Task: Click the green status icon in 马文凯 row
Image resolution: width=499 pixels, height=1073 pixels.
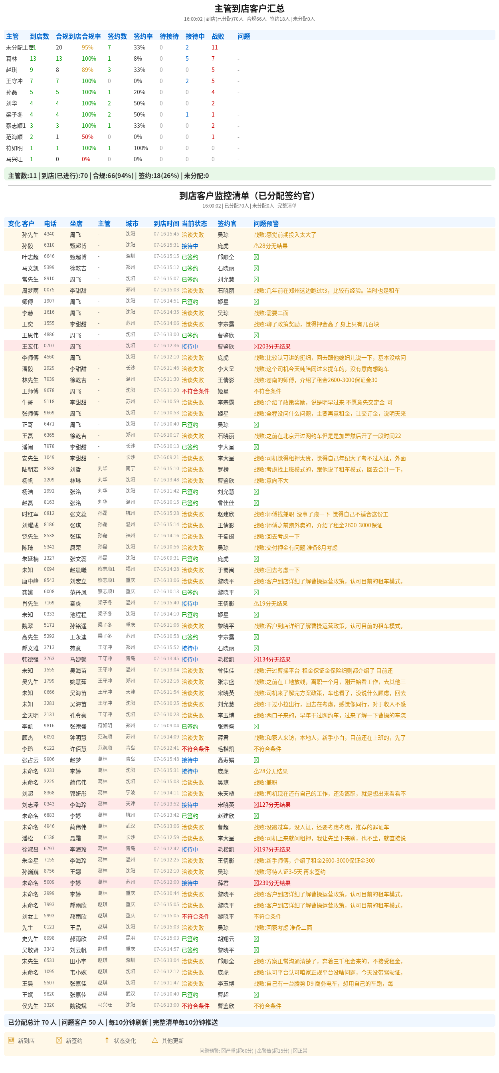Action: point(256,268)
